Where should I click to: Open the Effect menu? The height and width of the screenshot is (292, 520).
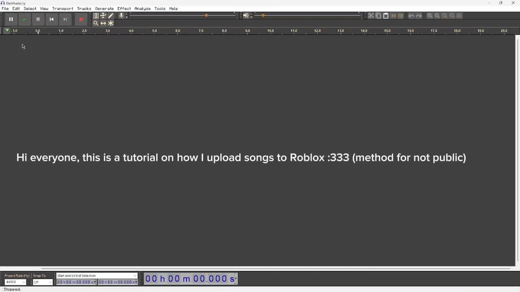pos(124,9)
